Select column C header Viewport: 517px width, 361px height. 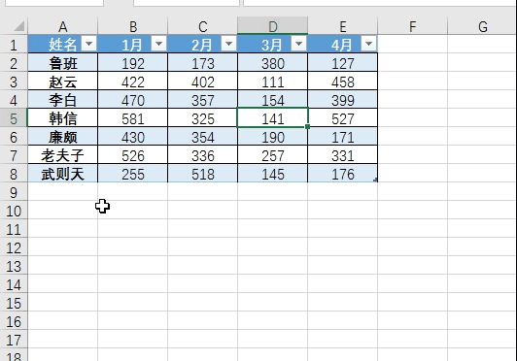[x=202, y=26]
